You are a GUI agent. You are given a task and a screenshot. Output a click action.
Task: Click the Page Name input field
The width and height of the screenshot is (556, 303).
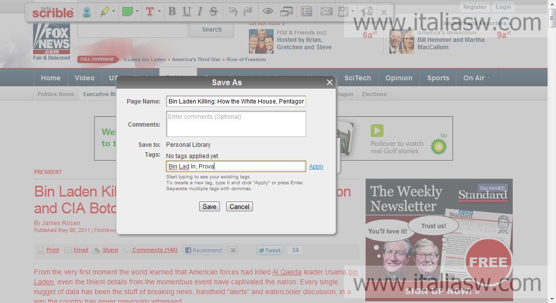click(236, 101)
